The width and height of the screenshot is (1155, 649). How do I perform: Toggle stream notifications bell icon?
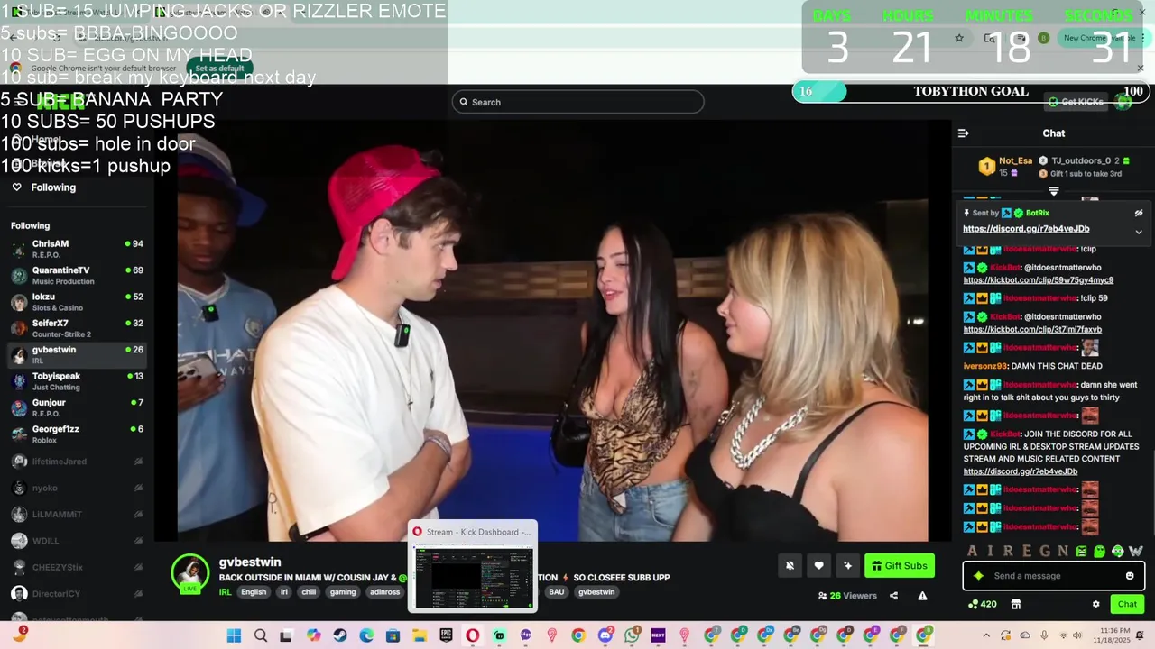pos(790,565)
